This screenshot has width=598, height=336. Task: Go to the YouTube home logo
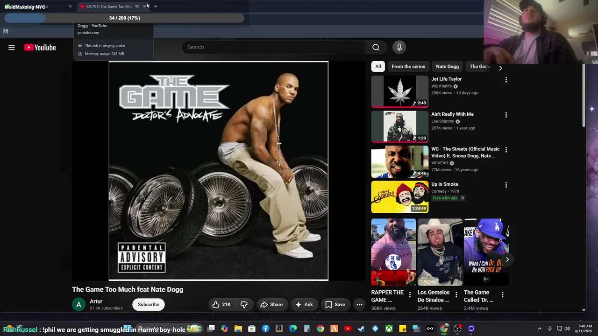(40, 47)
